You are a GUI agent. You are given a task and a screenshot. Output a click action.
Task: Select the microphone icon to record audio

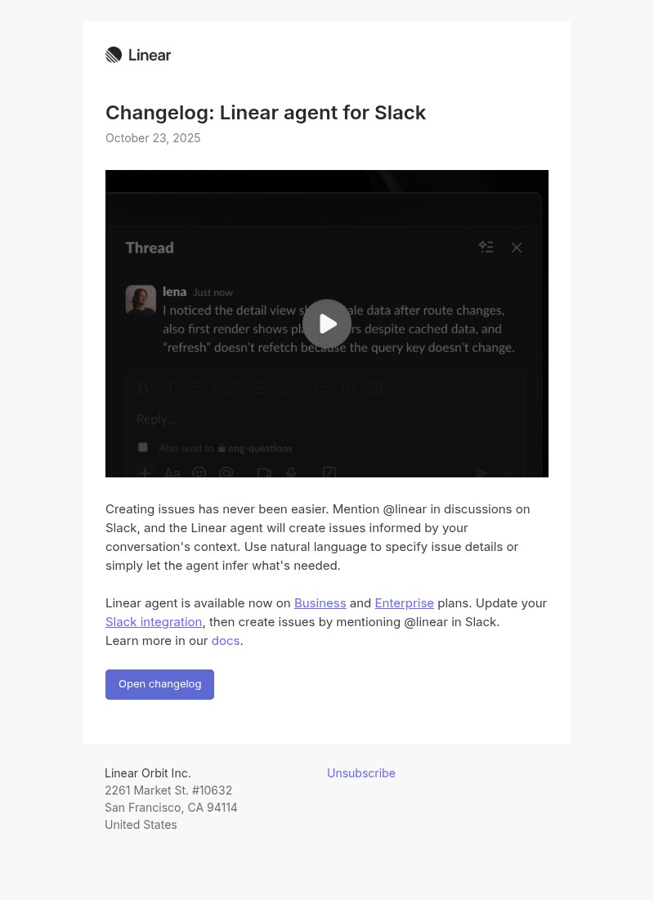pos(291,472)
